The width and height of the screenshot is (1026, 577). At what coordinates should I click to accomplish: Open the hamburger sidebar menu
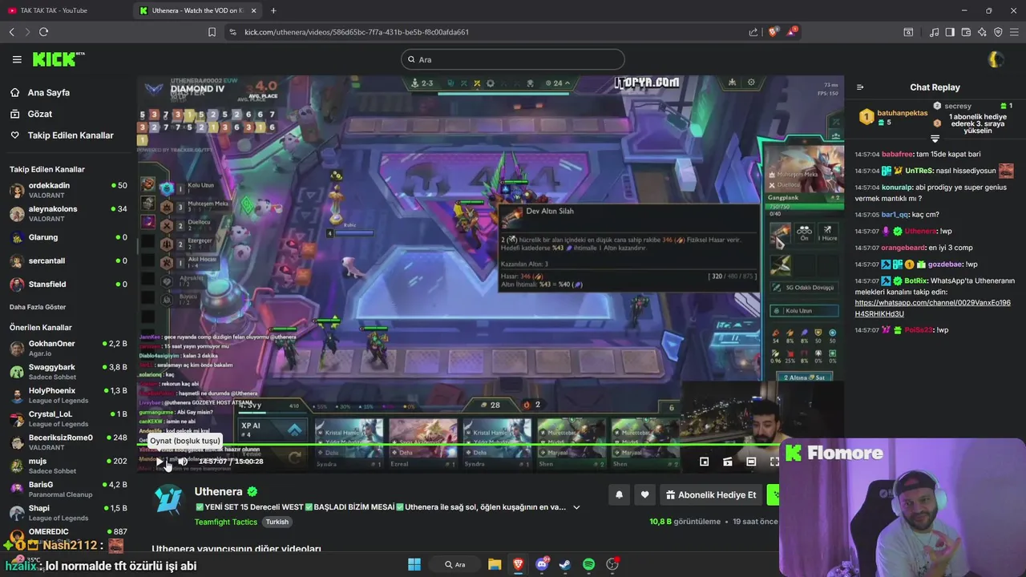[x=17, y=59]
